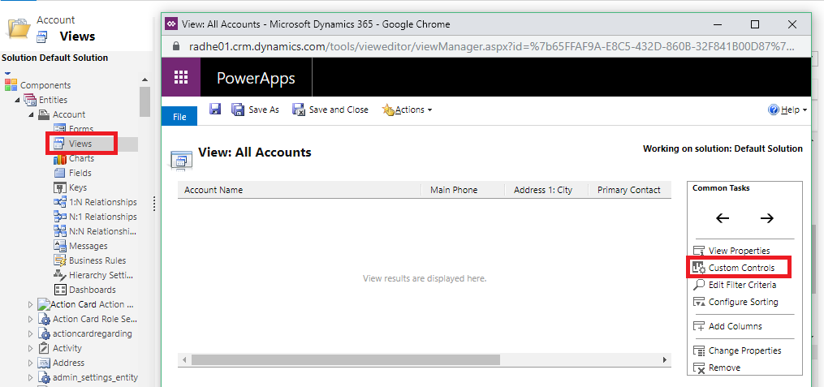Select the Main Phone column header
Screen dimensions: 824x387
pyautogui.click(x=463, y=190)
